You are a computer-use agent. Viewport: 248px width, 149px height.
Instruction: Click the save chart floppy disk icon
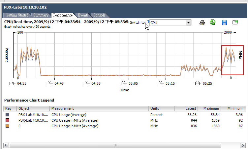[224, 22]
